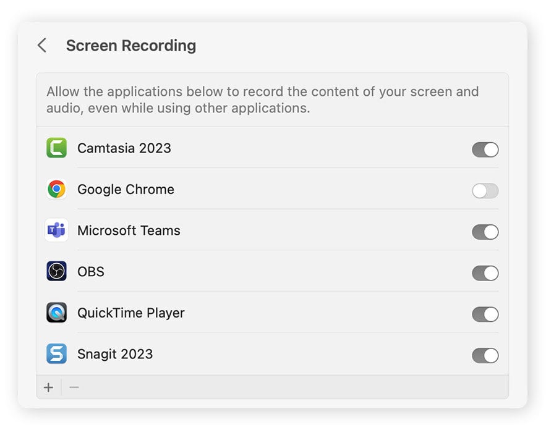Click the Snagit 2023 app icon
546x430 pixels.
[56, 354]
